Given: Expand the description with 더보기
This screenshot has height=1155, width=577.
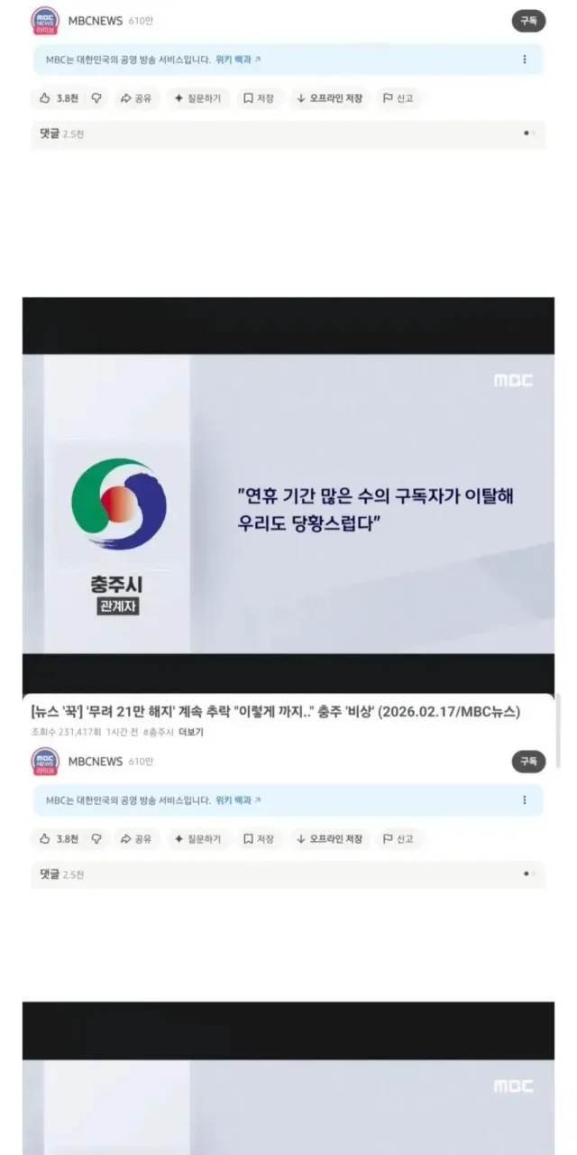Looking at the screenshot, I should pyautogui.click(x=191, y=732).
